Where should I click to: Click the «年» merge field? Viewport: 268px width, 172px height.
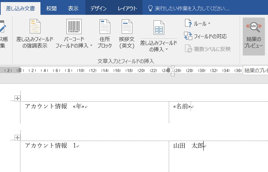[x=78, y=107]
